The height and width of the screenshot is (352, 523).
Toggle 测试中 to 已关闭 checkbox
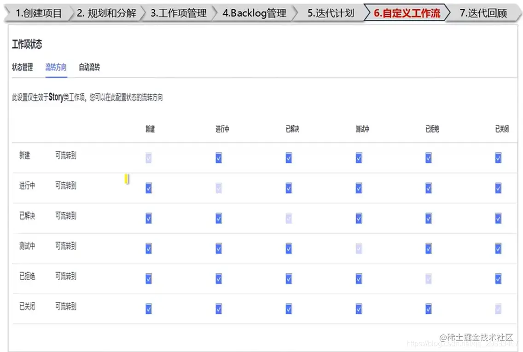pyautogui.click(x=498, y=248)
